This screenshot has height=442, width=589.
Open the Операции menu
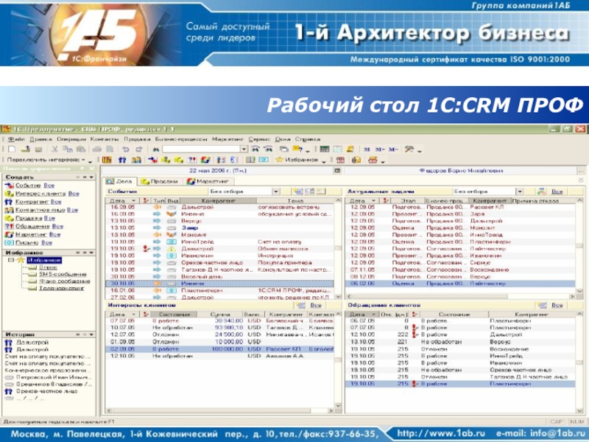pos(71,139)
